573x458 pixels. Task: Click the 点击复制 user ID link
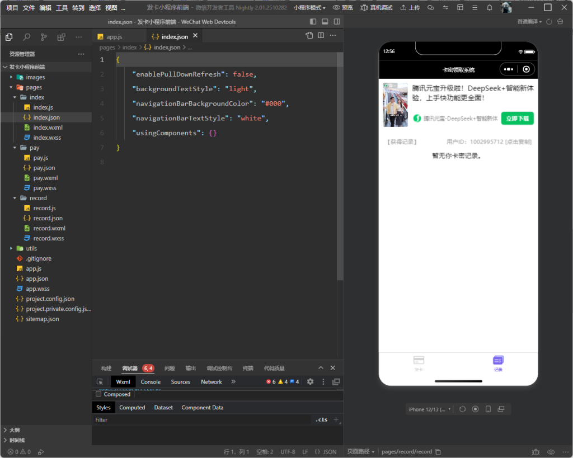[518, 142]
